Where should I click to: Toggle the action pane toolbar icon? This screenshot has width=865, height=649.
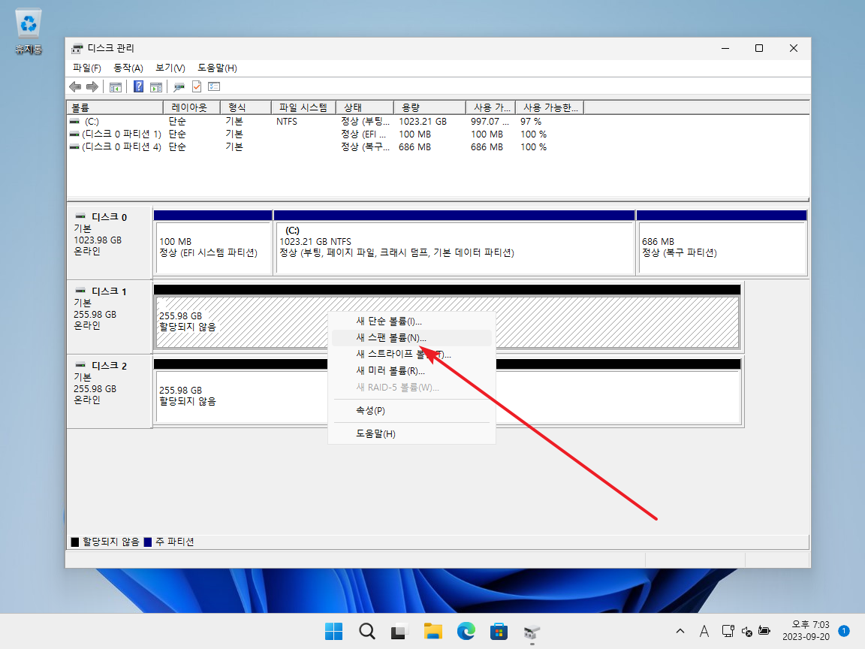coord(156,86)
